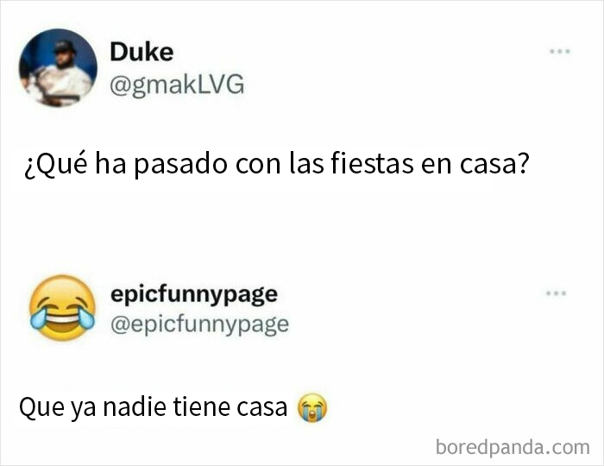Click the crying emoji ending the reply

(x=312, y=407)
